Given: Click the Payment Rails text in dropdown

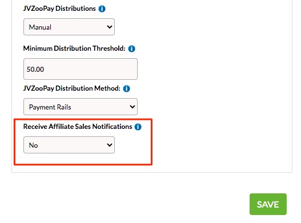Looking at the screenshot, I should [50, 107].
